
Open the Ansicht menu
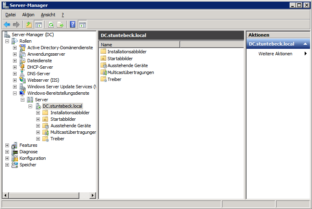(x=48, y=15)
